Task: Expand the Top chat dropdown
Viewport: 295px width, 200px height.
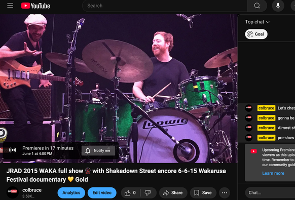Action: coord(257,22)
